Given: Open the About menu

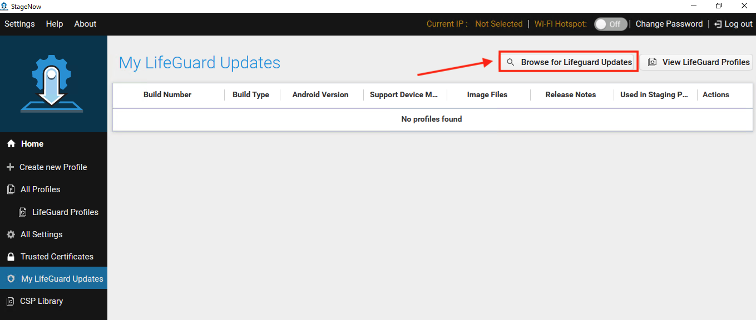Looking at the screenshot, I should pos(85,24).
